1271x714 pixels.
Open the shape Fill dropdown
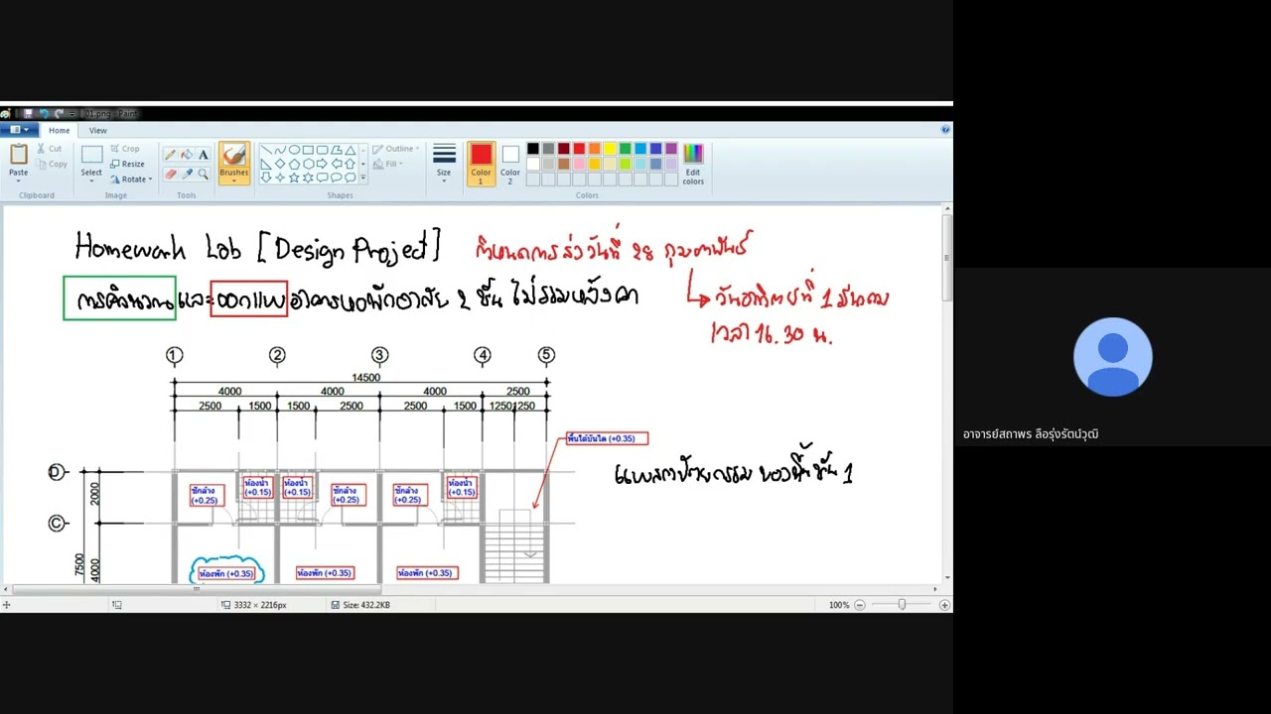[x=390, y=164]
